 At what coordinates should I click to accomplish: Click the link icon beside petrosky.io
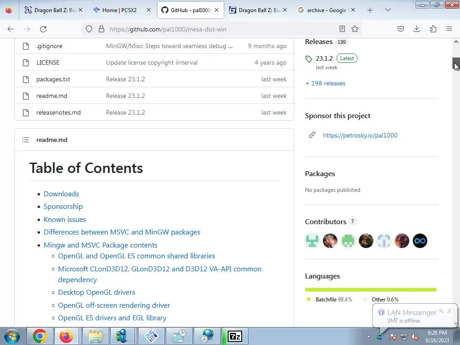pos(312,135)
